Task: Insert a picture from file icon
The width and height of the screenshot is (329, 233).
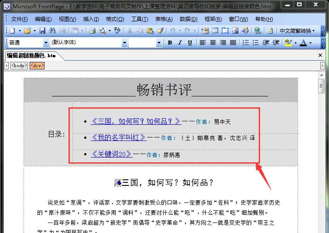Action: pyautogui.click(x=235, y=31)
